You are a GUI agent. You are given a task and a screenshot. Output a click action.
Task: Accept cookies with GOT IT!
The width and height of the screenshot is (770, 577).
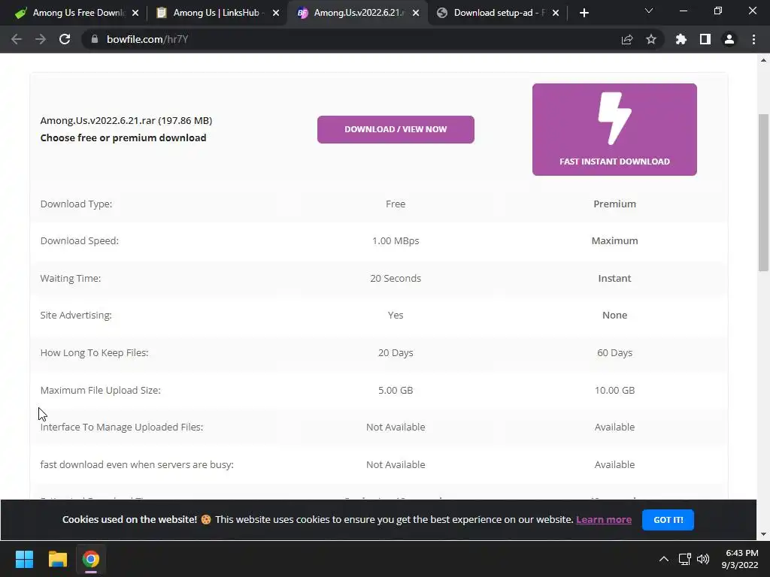point(668,520)
